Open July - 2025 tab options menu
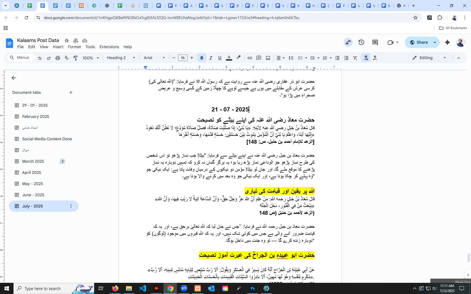The width and height of the screenshot is (471, 294). click(x=71, y=206)
